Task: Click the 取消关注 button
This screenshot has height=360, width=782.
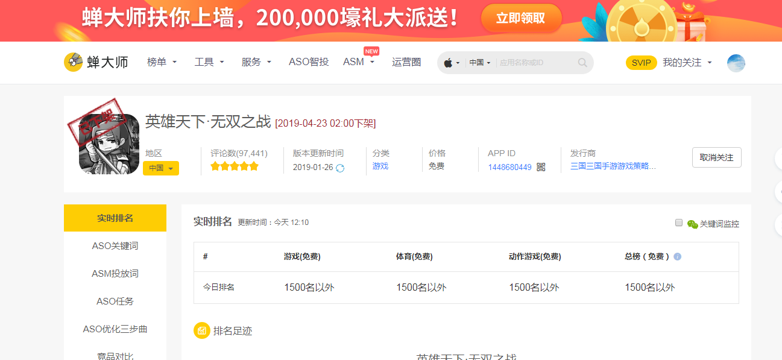Action: click(x=716, y=157)
